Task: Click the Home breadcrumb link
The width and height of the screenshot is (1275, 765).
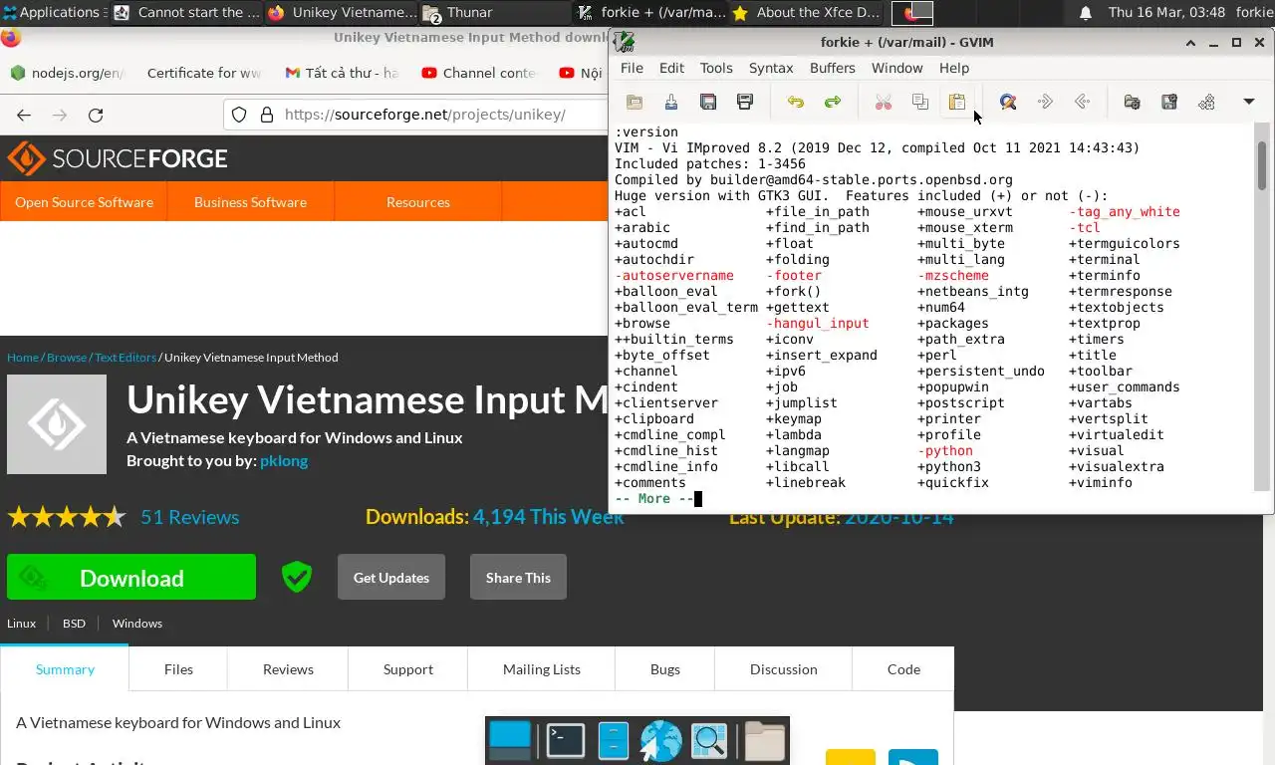Action: point(23,357)
